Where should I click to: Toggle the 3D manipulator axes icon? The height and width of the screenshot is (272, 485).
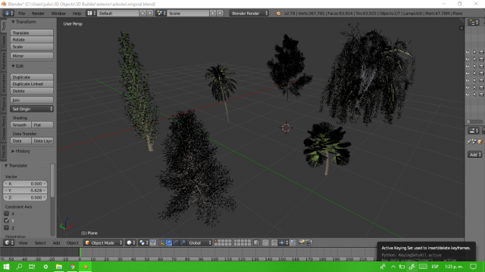tap(161, 243)
